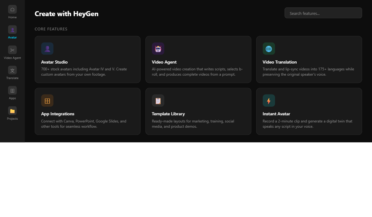Open the Avatar section from the sidebar icon
The width and height of the screenshot is (372, 217).
click(12, 29)
